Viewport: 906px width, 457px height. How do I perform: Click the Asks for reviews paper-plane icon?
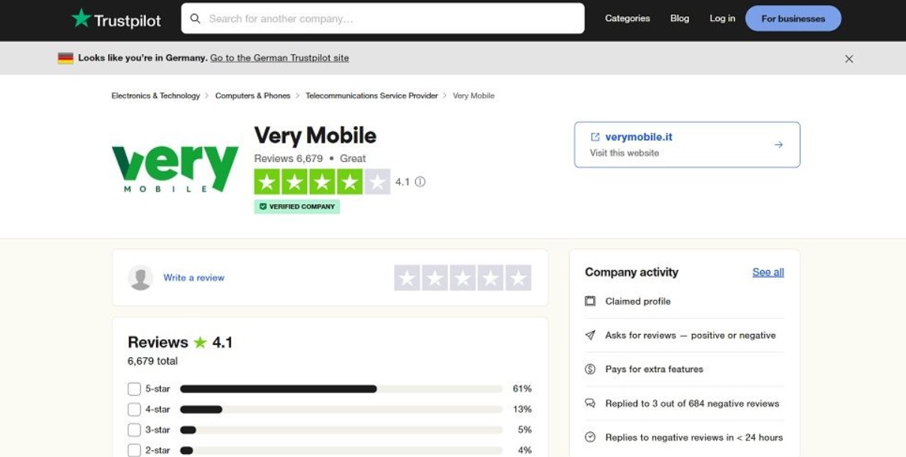(590, 335)
